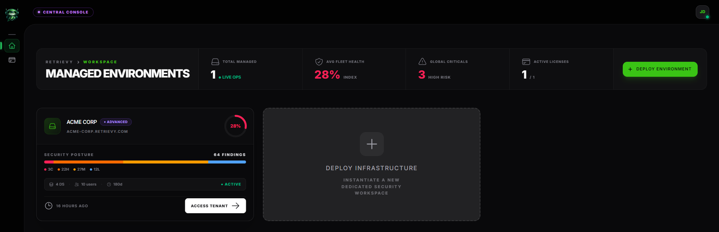Click the 10 users text

pos(89,184)
